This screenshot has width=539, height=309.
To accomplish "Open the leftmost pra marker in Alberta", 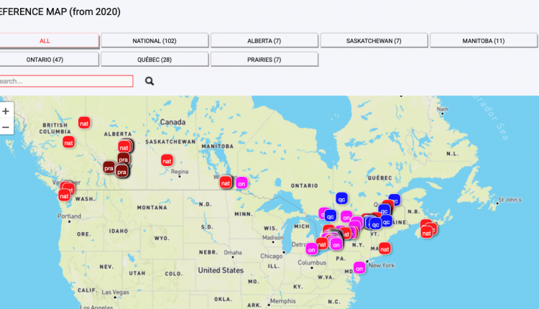I will 109,167.
